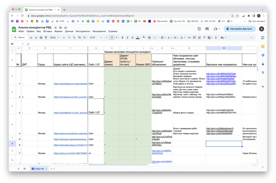Move the document using the folder icon
This screenshot has height=183, width=276.
61,28
